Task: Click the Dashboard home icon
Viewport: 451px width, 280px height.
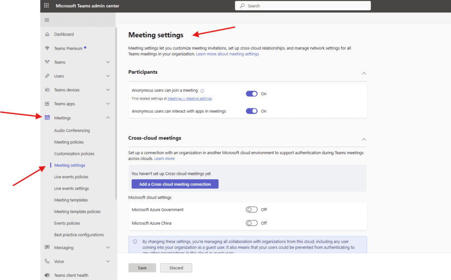Action: [x=47, y=34]
